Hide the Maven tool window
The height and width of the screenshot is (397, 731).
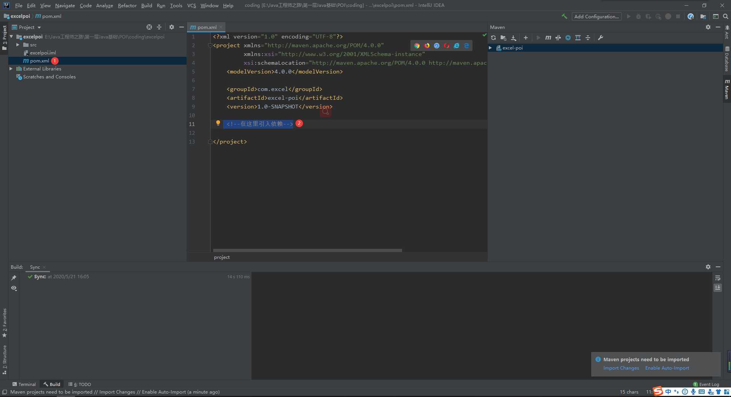pyautogui.click(x=718, y=27)
